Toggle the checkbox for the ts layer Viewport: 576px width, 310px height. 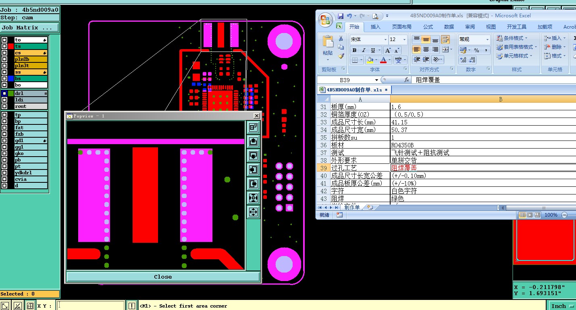tap(4, 46)
